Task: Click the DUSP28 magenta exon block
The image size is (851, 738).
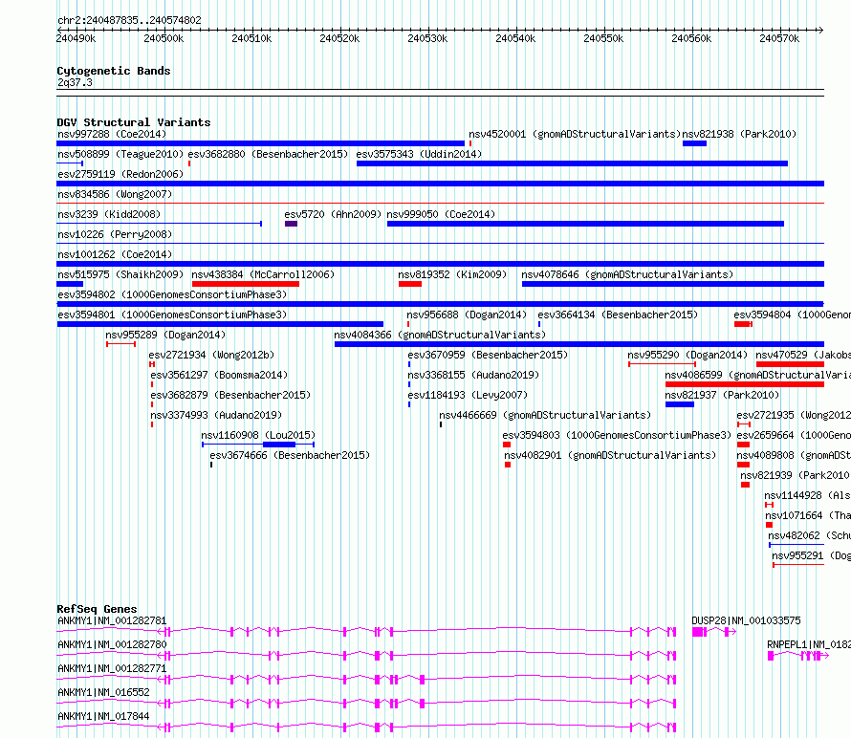Action: click(x=698, y=632)
